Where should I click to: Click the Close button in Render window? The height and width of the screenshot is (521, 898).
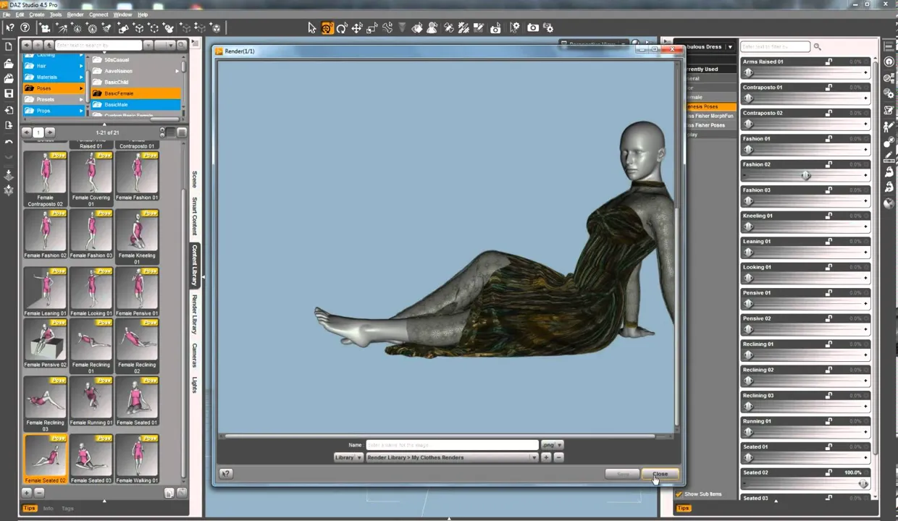point(660,474)
